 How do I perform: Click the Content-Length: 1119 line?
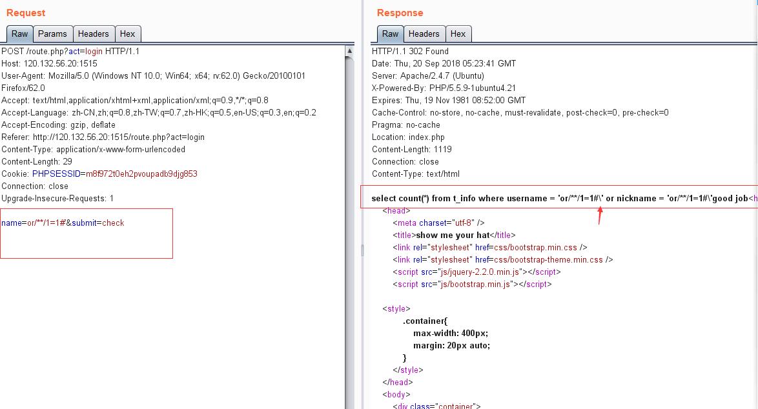(x=412, y=149)
